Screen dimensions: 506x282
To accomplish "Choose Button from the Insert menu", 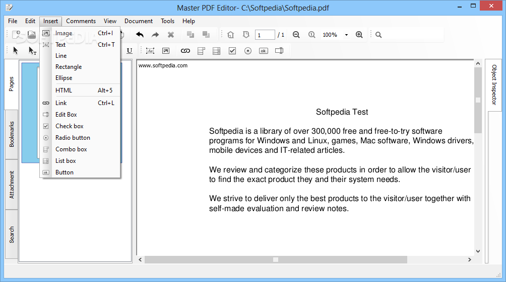I will [80, 172].
